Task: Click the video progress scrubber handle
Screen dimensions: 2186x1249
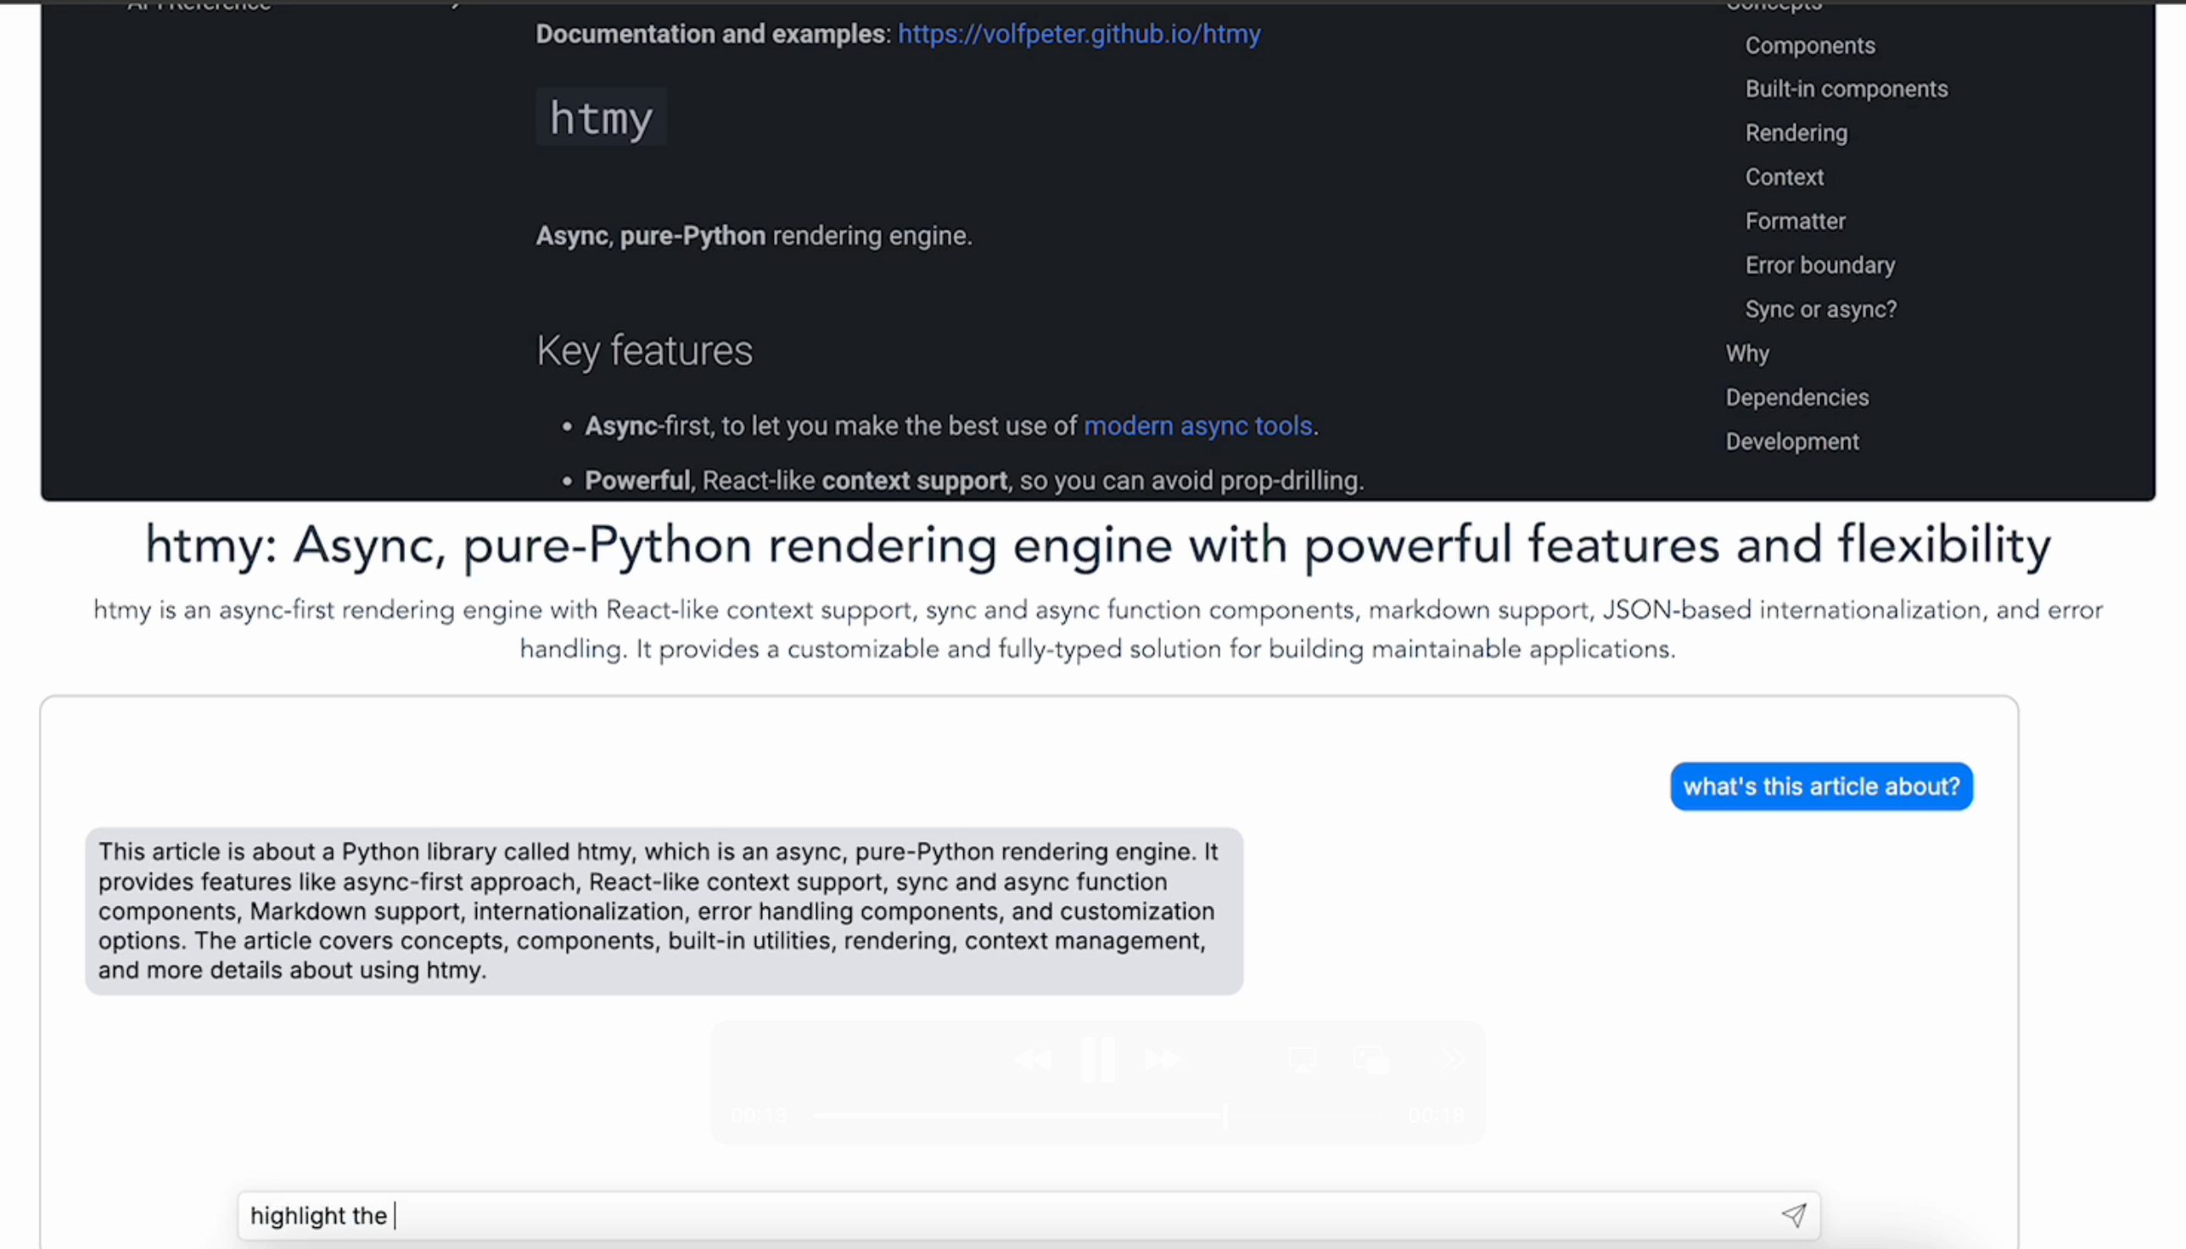Action: pos(1225,1115)
